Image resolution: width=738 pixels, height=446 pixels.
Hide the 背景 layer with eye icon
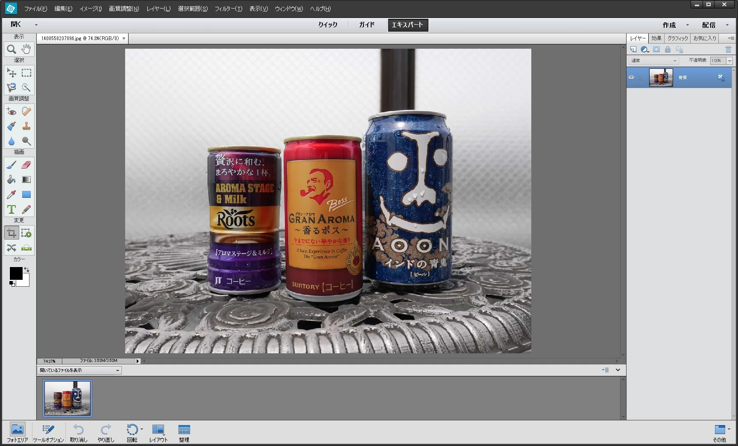(631, 77)
